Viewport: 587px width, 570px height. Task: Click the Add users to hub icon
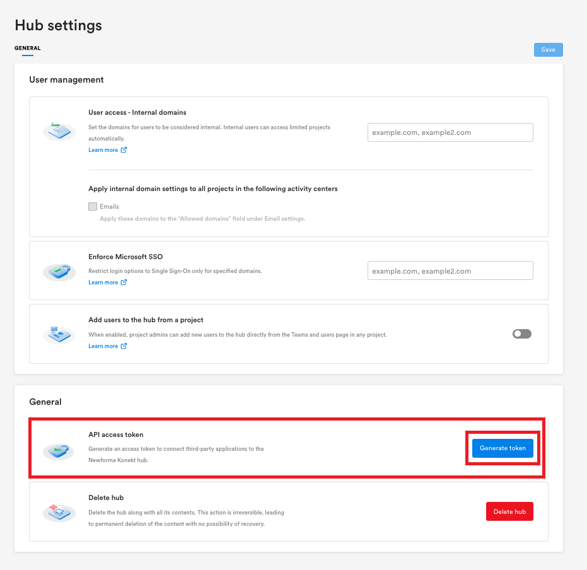click(x=59, y=334)
